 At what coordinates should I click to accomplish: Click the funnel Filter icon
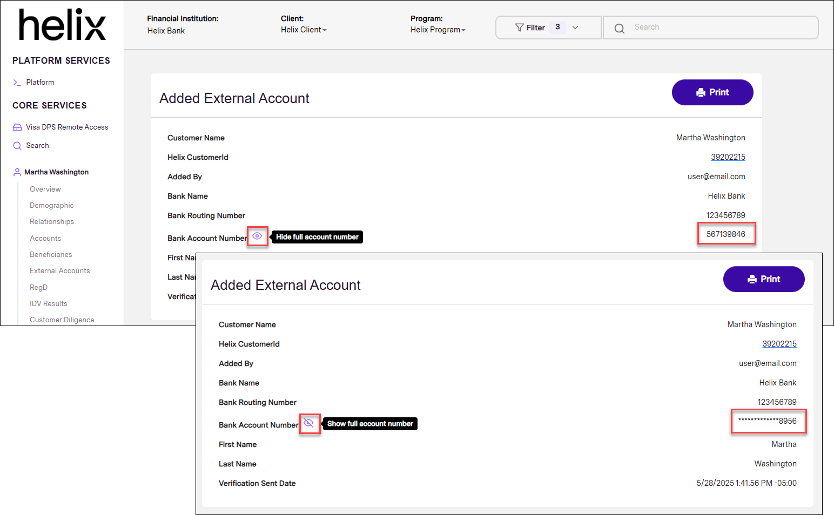pyautogui.click(x=519, y=28)
